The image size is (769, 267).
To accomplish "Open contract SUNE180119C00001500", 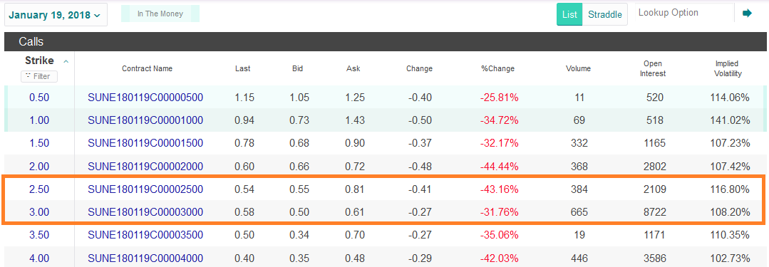I will 145,144.
